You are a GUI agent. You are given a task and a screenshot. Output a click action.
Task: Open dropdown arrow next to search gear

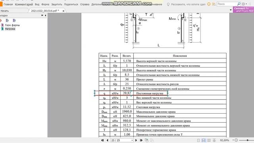pos(246,4)
